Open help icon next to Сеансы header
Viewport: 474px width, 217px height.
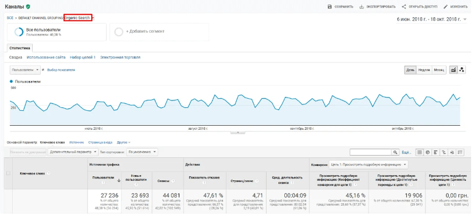(173, 181)
